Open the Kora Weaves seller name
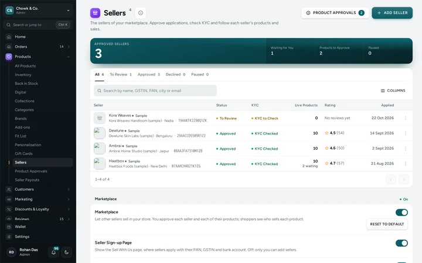422x263 pixels. [x=120, y=115]
